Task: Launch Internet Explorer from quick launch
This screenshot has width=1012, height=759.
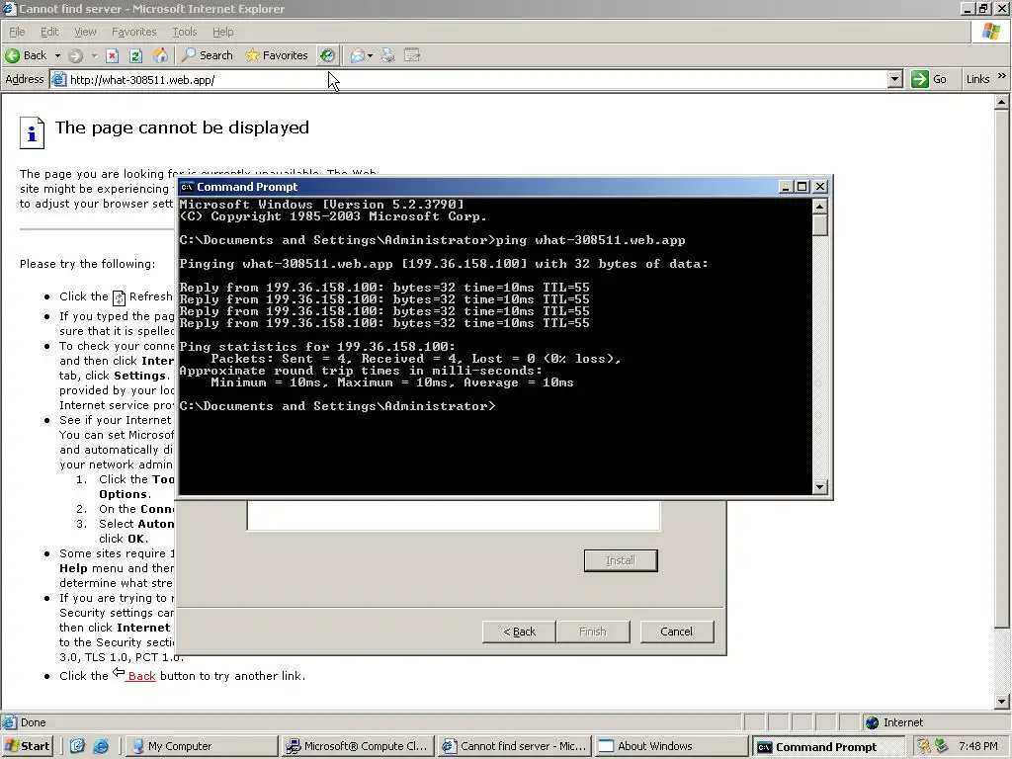Action: pos(101,746)
